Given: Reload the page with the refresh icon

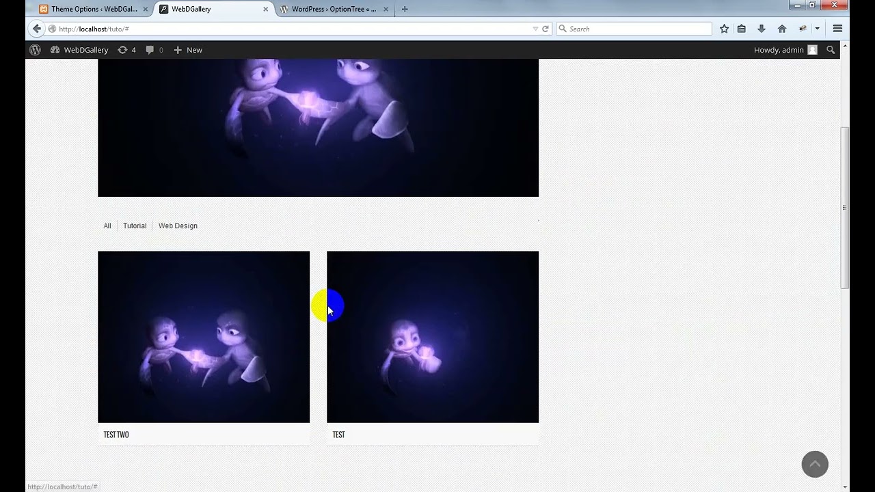Looking at the screenshot, I should (546, 29).
